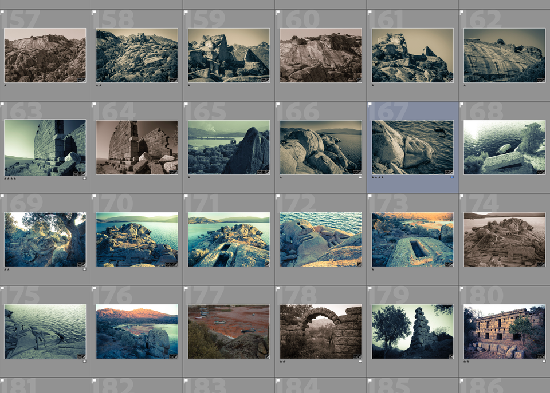Click the develop adjustments badge on photo 176
Image resolution: width=550 pixels, height=393 pixels.
[x=175, y=356]
